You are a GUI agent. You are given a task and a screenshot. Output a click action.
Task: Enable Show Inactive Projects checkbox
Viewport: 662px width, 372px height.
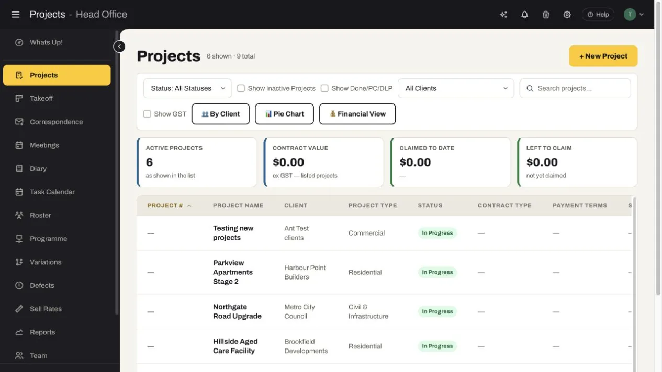[241, 88]
